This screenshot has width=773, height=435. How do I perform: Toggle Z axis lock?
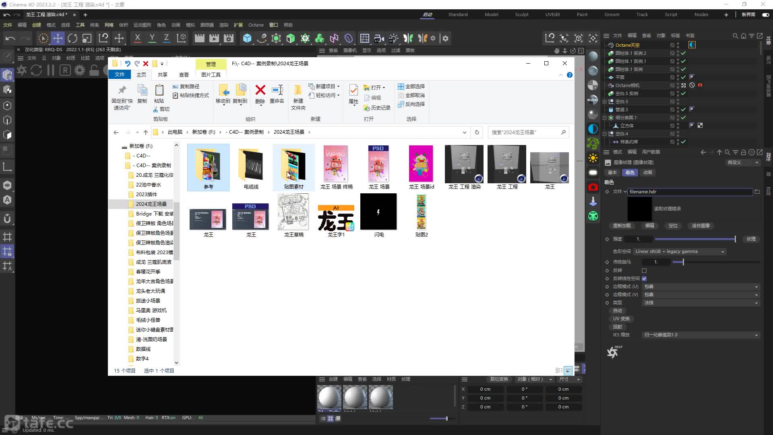pos(166,38)
